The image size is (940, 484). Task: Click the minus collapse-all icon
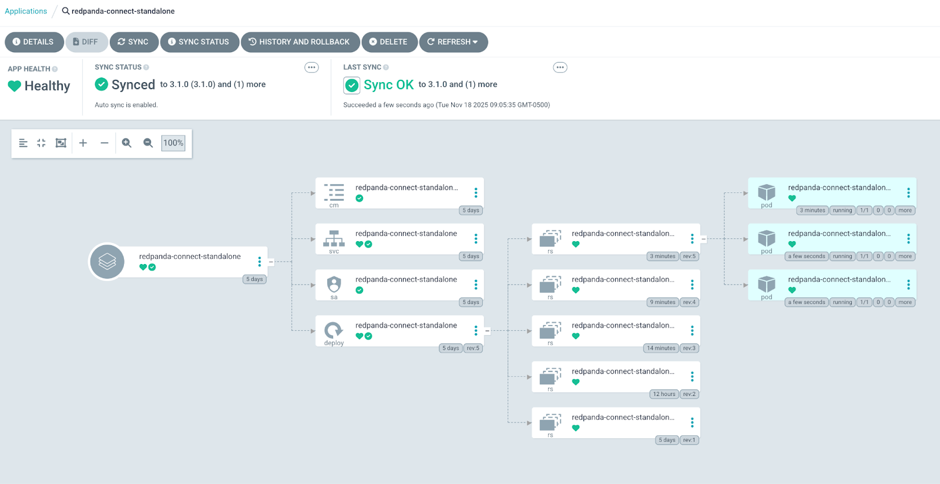tap(104, 143)
